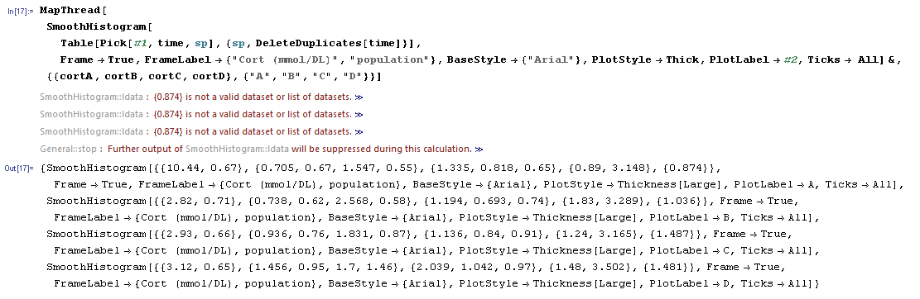Click the Out[17]= cell label

coord(19,168)
